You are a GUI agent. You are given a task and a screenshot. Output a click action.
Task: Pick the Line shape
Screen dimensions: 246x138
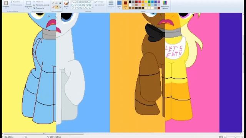(73, 2)
